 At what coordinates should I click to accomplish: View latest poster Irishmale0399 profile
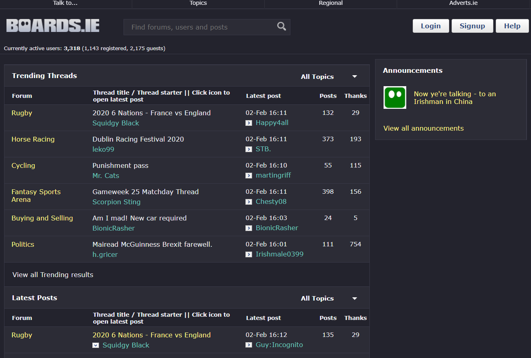[x=279, y=254]
